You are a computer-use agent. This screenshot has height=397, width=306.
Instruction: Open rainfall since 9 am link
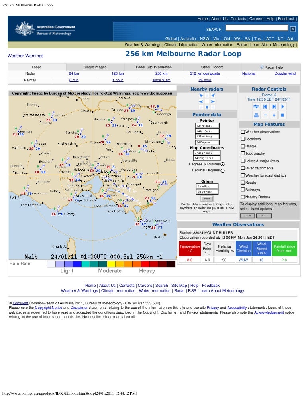[x=161, y=80]
